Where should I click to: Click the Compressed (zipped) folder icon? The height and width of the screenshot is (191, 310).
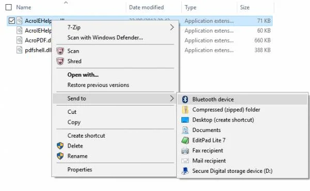pyautogui.click(x=185, y=110)
